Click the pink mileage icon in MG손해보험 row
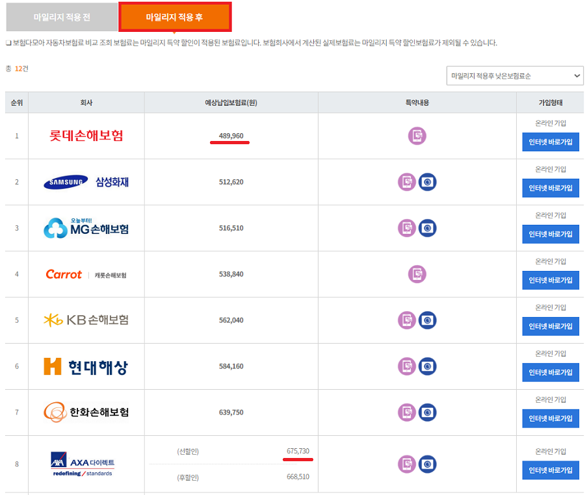Viewport: 585px width, 495px height. [x=407, y=228]
